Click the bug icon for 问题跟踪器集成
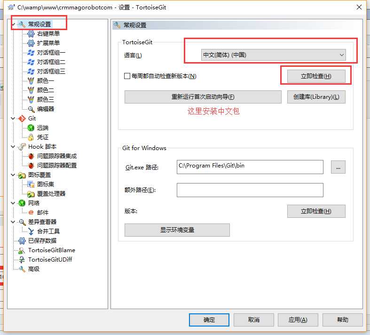The width and height of the screenshot is (370, 335). tap(31, 156)
